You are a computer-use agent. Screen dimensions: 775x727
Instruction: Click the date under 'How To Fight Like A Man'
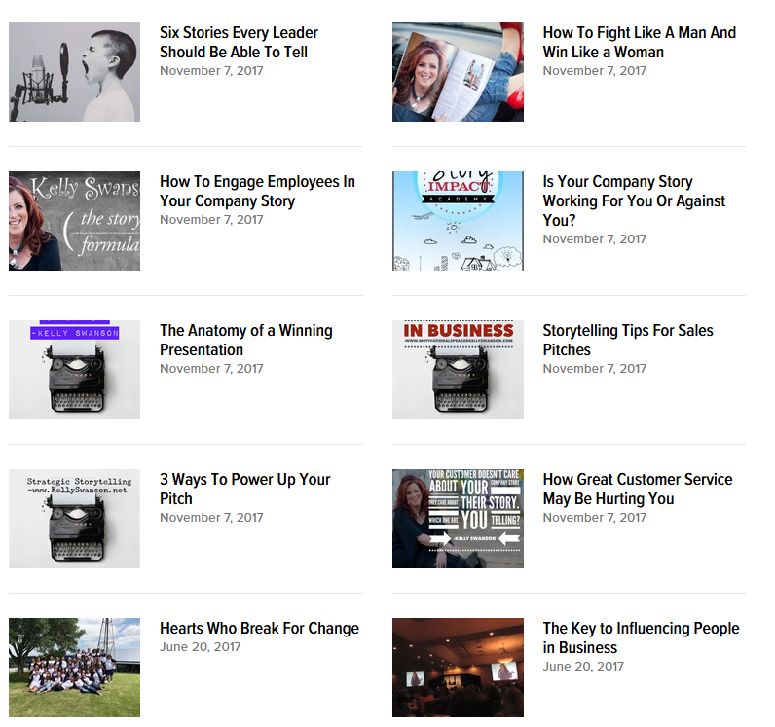coord(595,71)
